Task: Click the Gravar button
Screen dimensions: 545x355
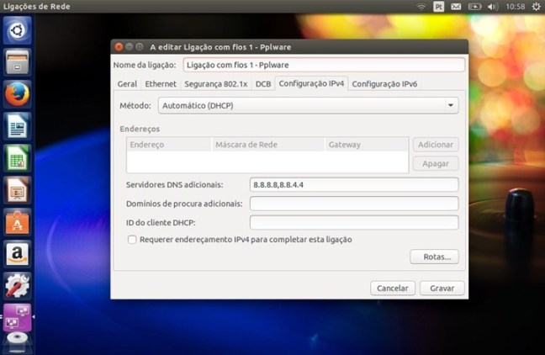Action: [442, 288]
